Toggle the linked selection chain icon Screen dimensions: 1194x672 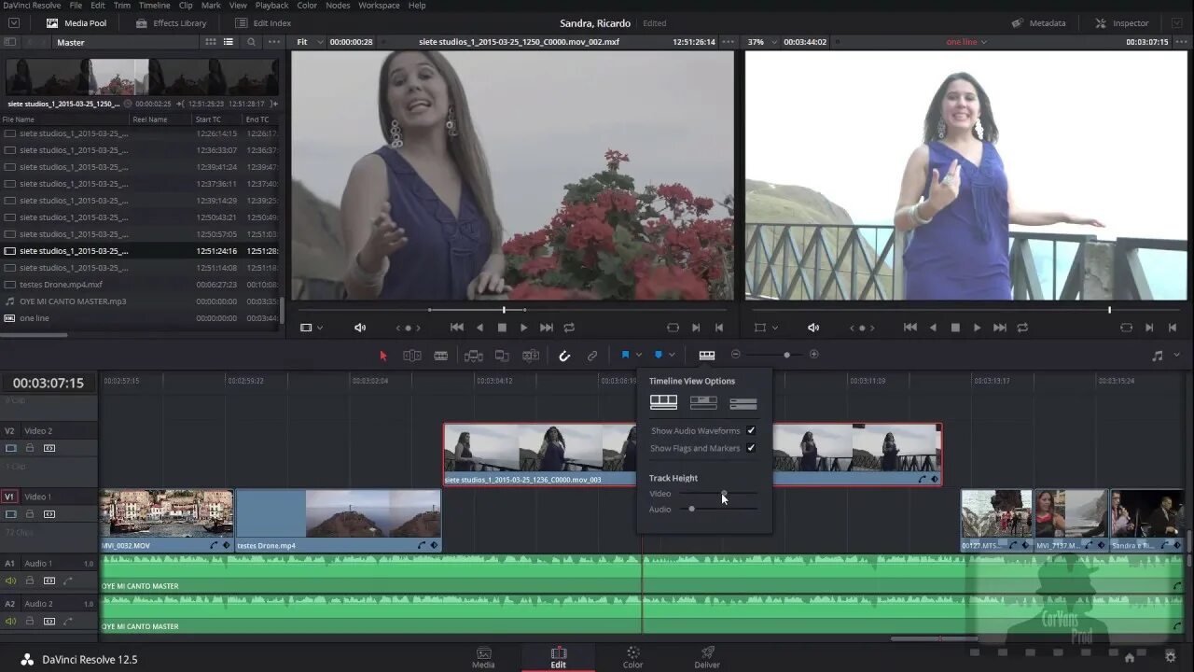592,356
